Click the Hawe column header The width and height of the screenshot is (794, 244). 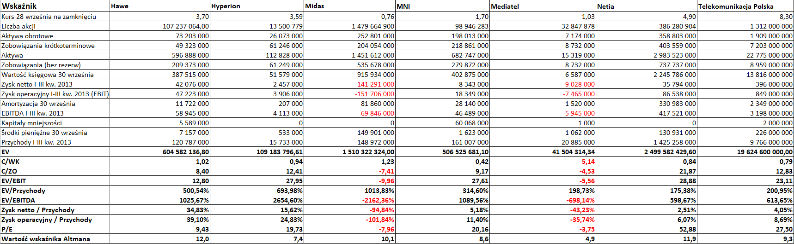click(x=160, y=6)
